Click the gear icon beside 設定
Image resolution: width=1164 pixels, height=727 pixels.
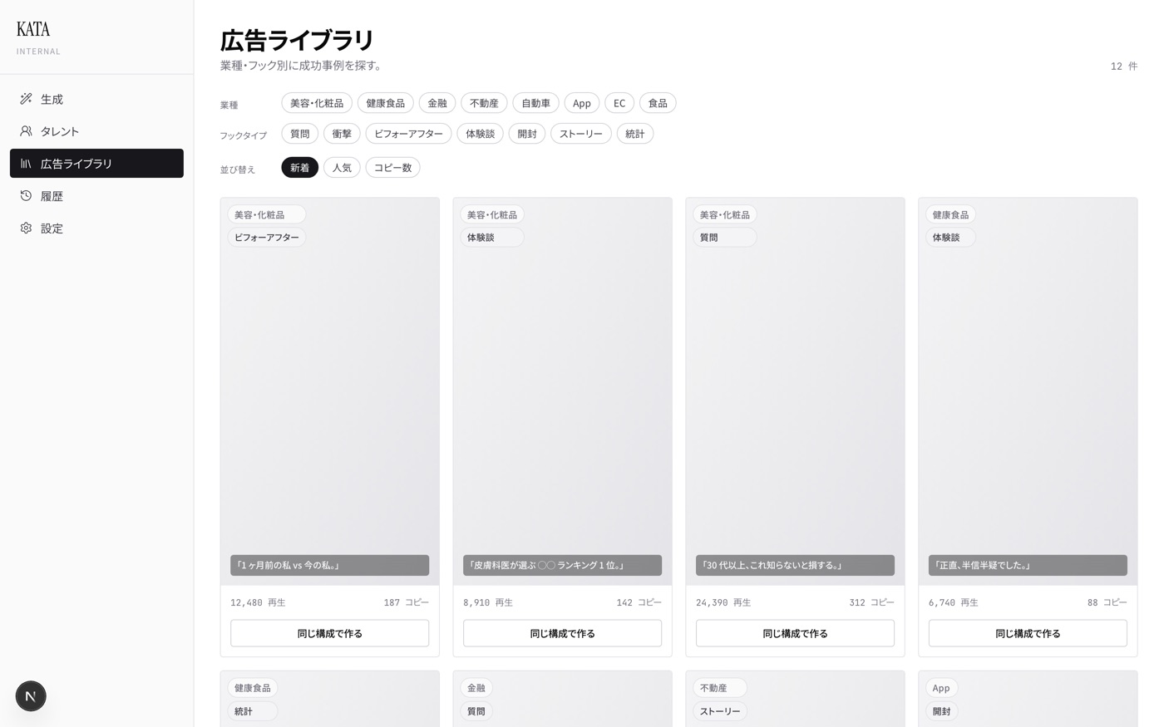(26, 228)
